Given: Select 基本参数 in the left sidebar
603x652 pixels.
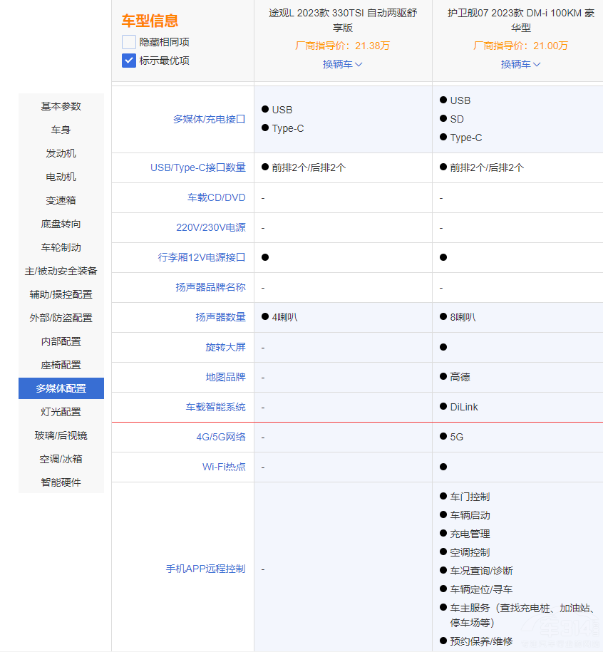Looking at the screenshot, I should coord(61,106).
